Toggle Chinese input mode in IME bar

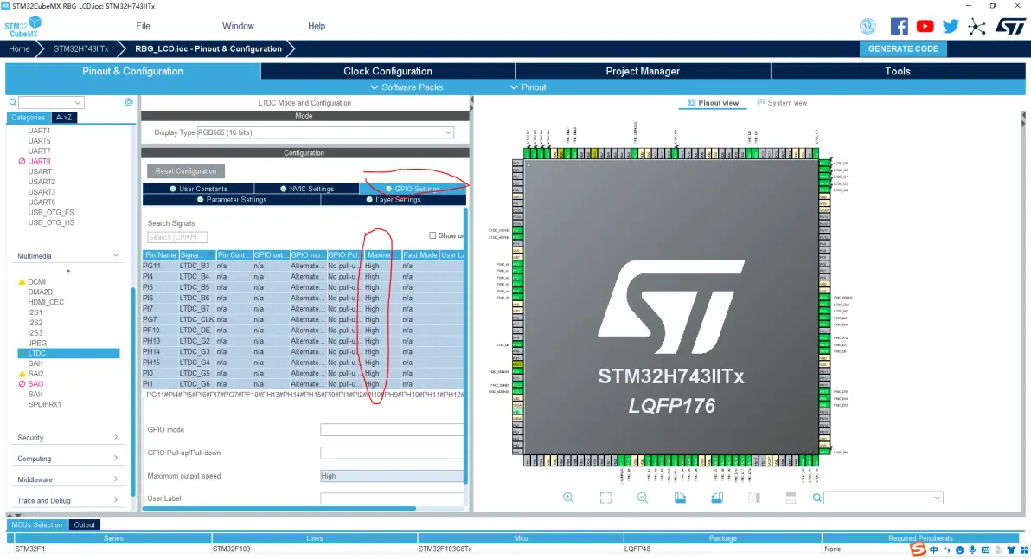[933, 549]
